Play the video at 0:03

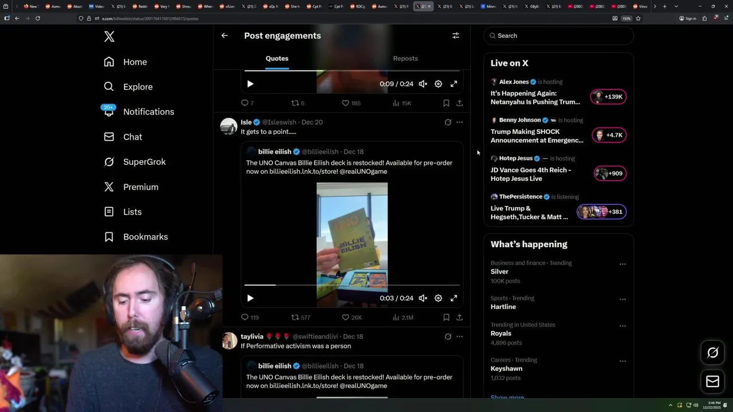250,298
